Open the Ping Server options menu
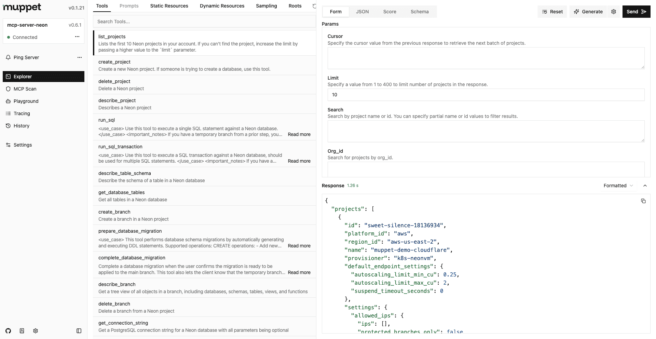Screen dimensions: 656x339 click(80, 57)
